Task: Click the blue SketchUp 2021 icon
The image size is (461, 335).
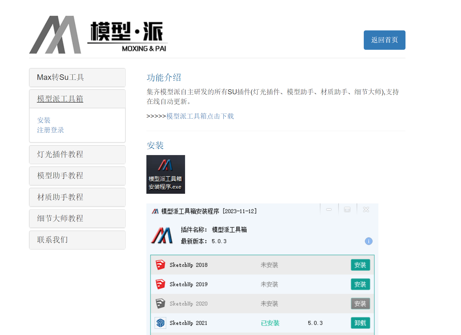Action: (x=160, y=323)
